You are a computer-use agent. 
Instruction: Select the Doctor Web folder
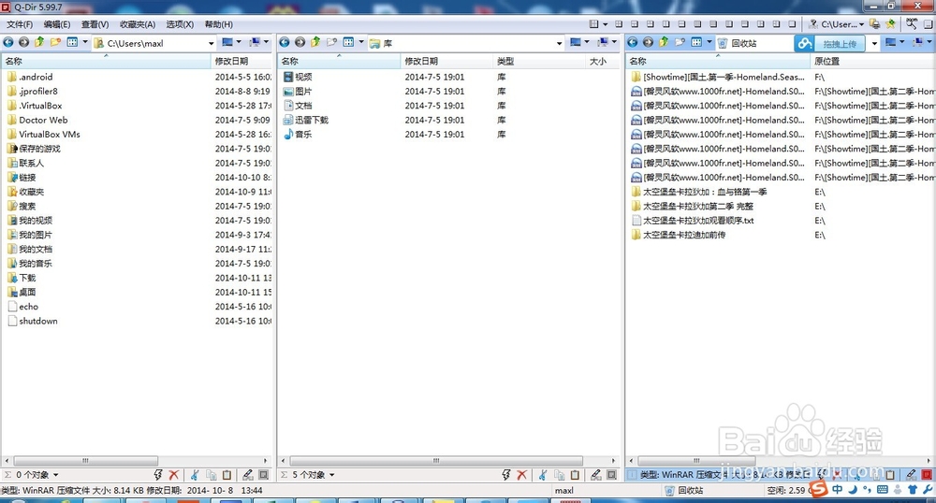43,120
